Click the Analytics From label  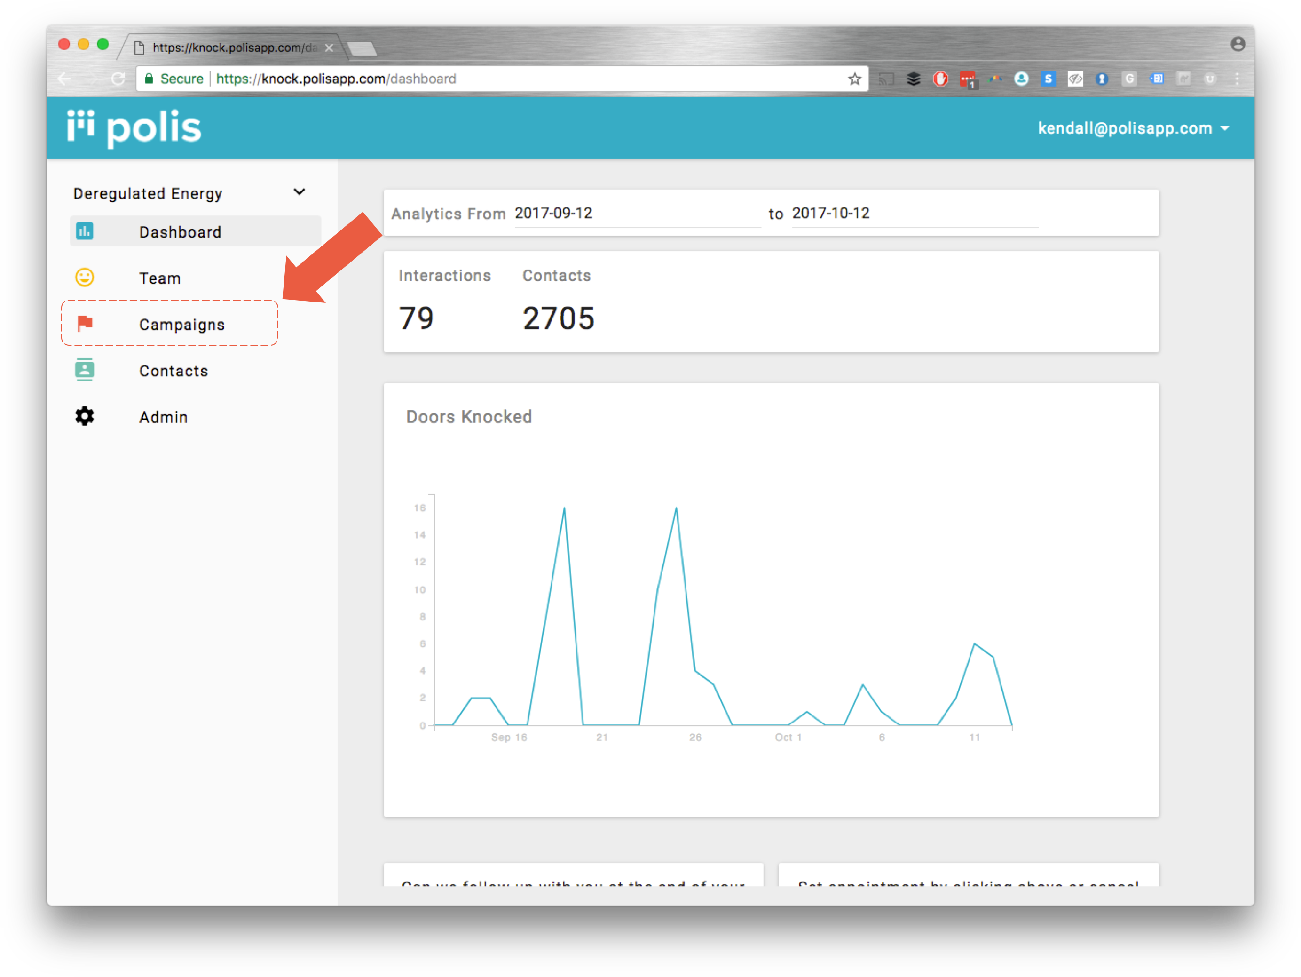point(448,214)
